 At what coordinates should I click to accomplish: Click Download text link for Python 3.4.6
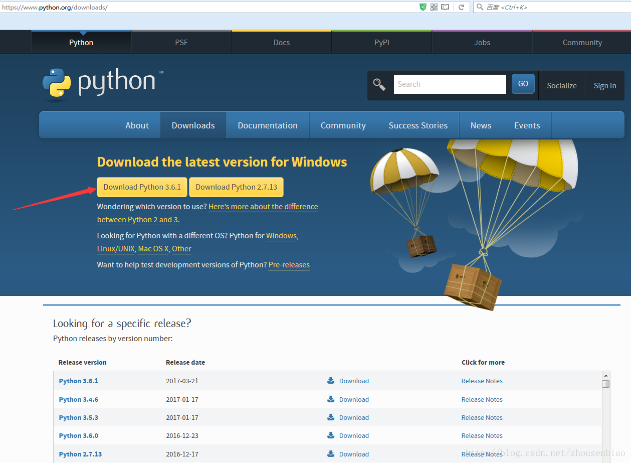[354, 399]
